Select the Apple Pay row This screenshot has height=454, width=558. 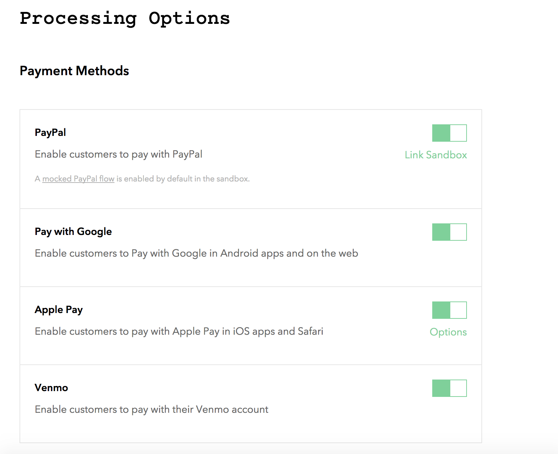tap(250, 325)
